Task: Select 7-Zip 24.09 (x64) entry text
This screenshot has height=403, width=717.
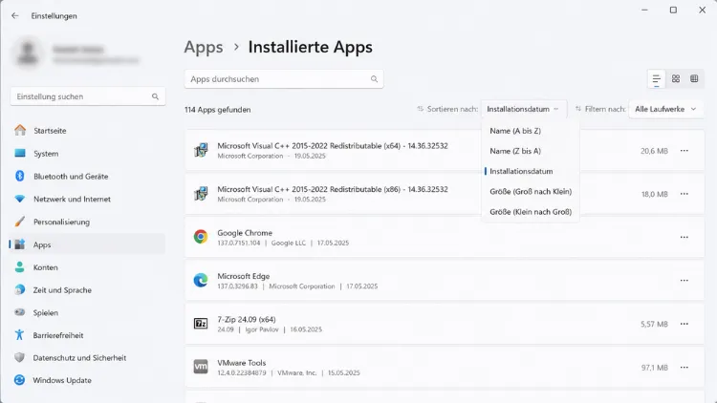Action: (247, 319)
